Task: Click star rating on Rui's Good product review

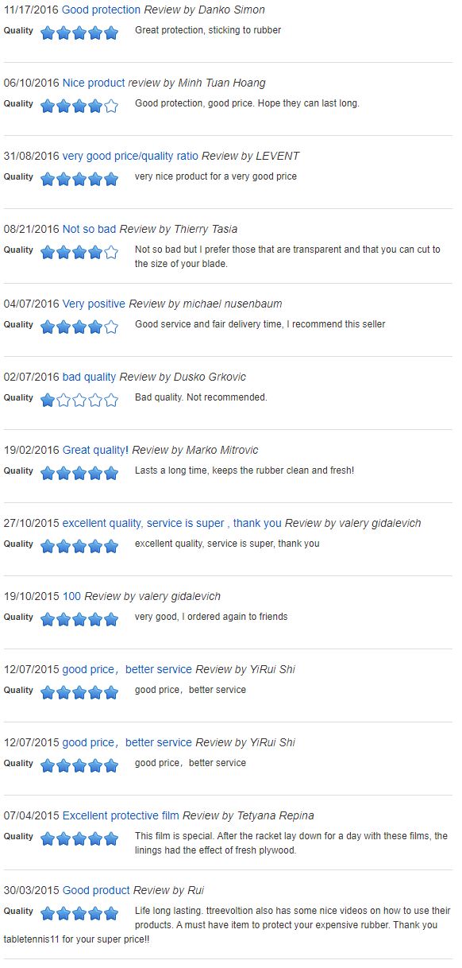Action: tap(79, 913)
